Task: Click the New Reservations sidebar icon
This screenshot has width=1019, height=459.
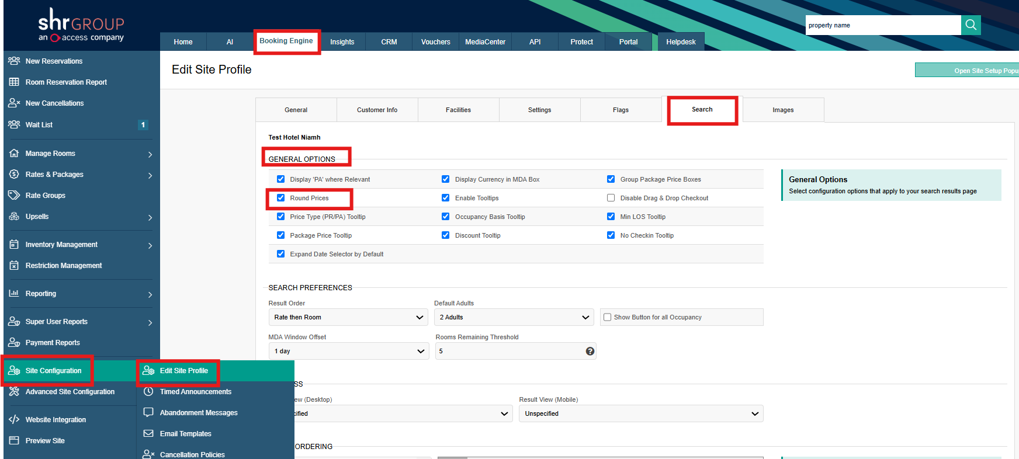Action: point(14,61)
